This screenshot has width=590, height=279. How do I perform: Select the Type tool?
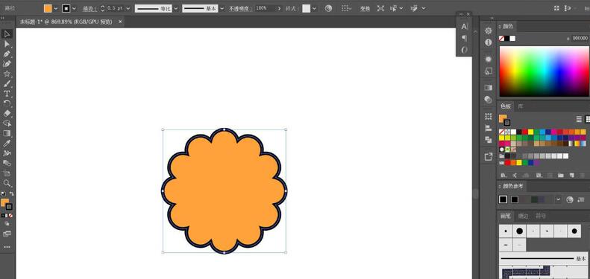pos(7,94)
